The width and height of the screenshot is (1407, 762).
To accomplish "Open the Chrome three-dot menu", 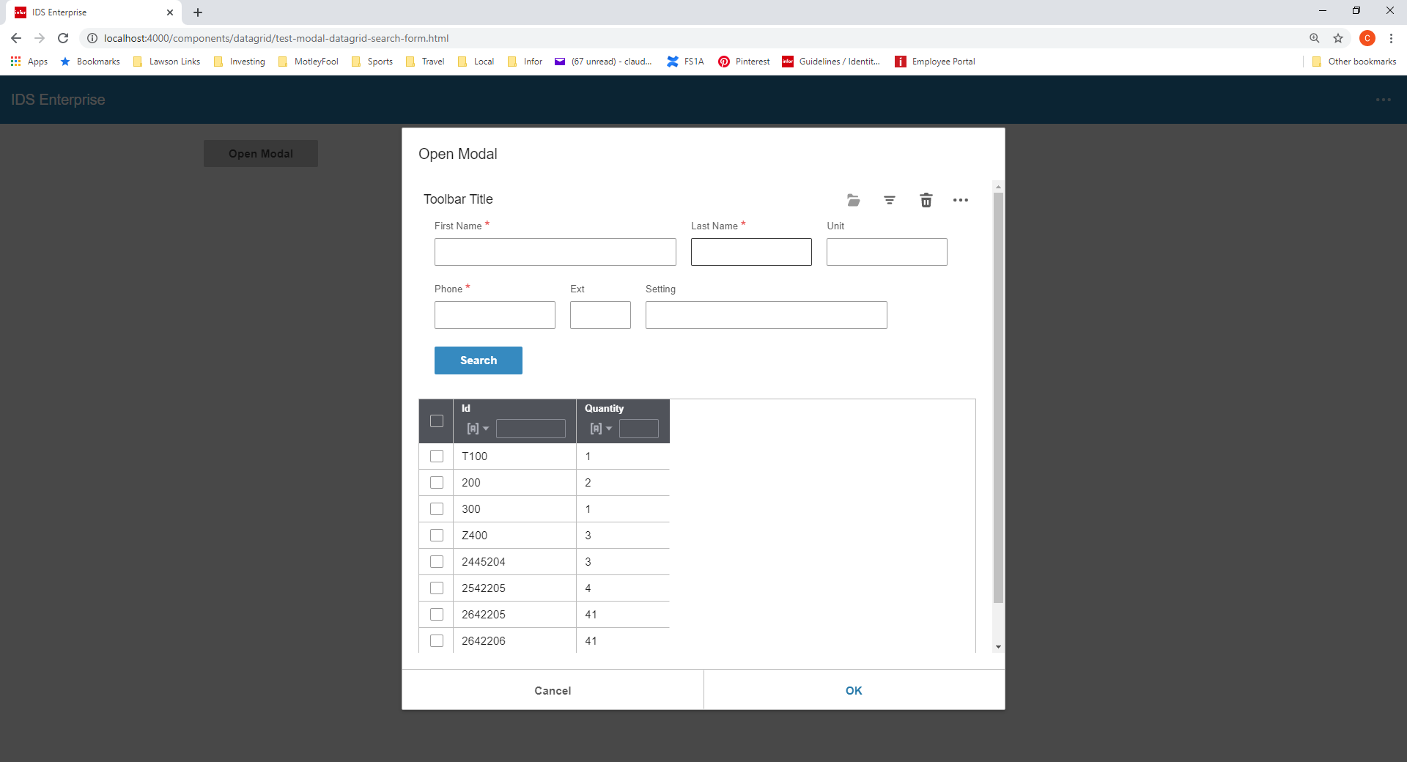I will 1391,38.
